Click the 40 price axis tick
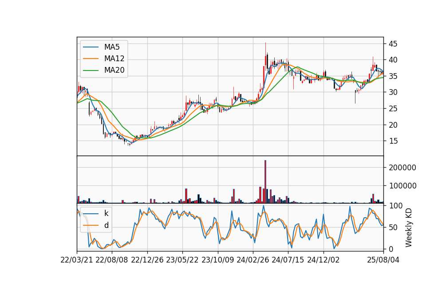The width and height of the screenshot is (426, 306). 393,60
